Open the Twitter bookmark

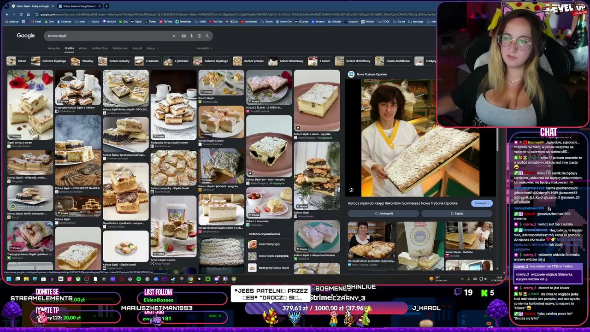[x=150, y=22]
